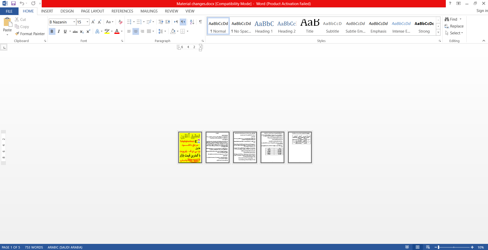Click the Replace button

pos(454,26)
